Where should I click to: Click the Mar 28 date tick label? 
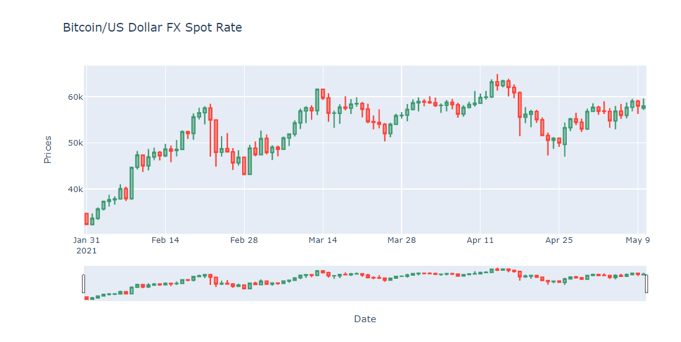pyautogui.click(x=402, y=240)
